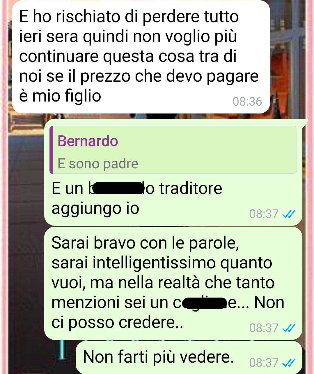Viewport: 314px width, 374px height.
Task: Tap the 'traditore aggiungo io' sent message
Action: tap(173, 172)
